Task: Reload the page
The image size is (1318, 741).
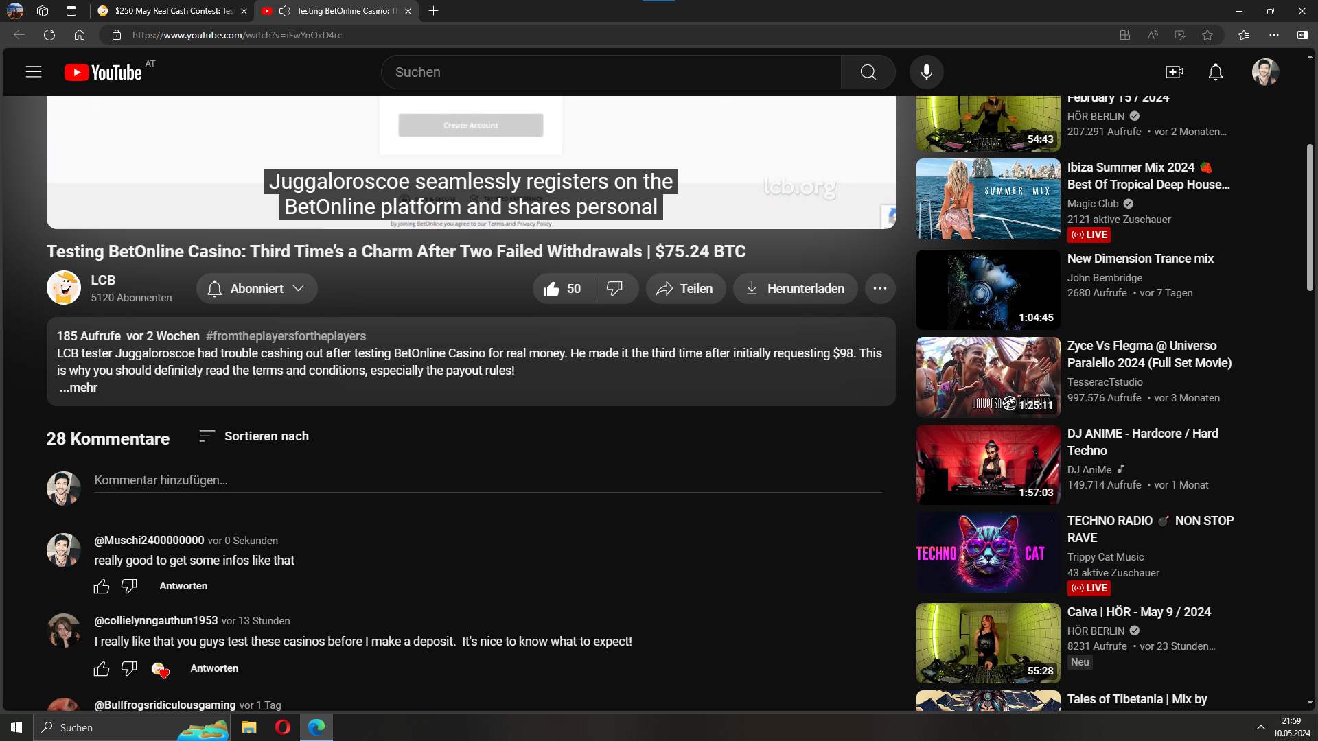Action: pos(49,35)
